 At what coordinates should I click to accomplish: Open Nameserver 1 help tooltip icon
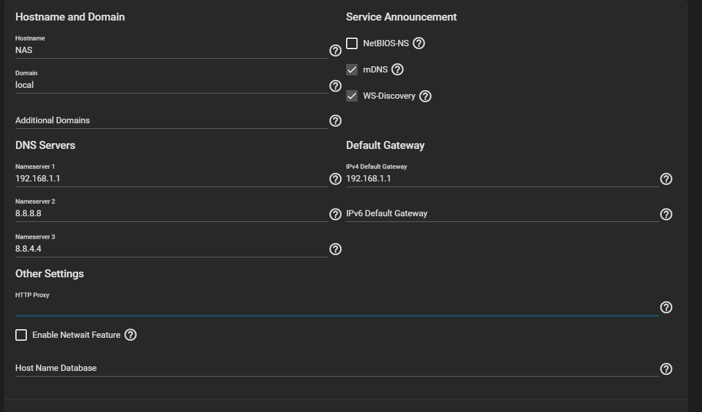point(336,179)
